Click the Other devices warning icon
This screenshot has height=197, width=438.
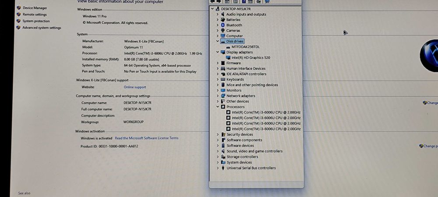click(x=223, y=101)
